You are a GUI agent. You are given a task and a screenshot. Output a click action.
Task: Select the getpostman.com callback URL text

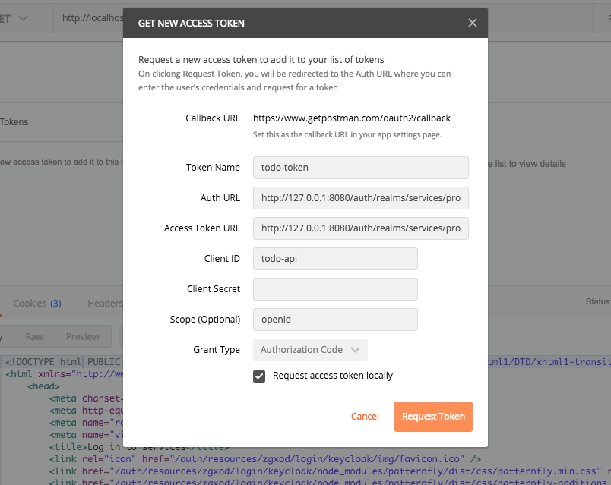pos(353,118)
